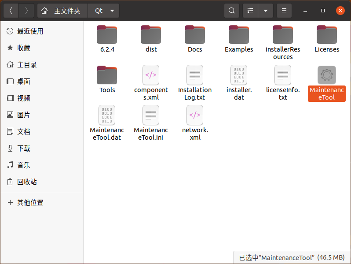
Task: Select the network.xml file icon
Action: [x=195, y=115]
